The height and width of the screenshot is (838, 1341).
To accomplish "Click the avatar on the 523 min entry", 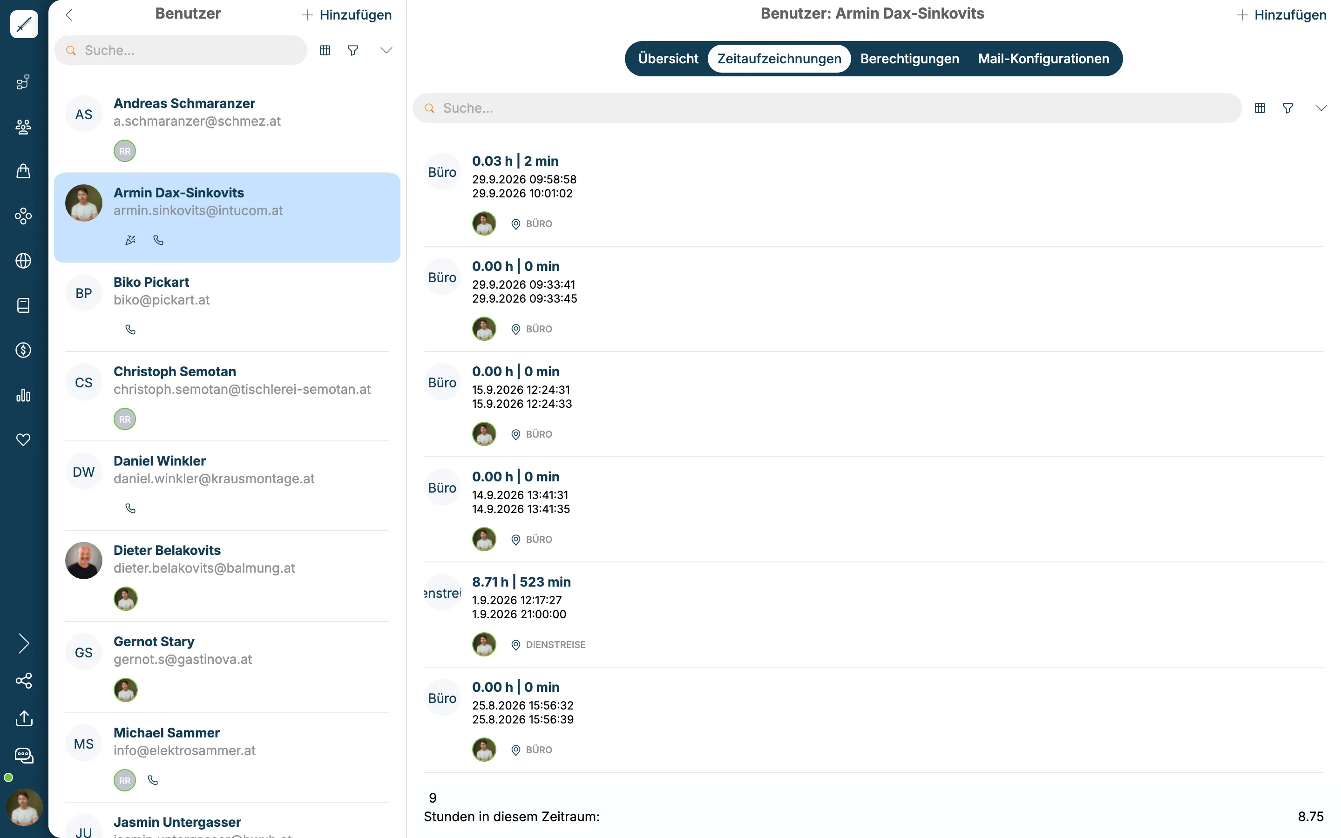I will tap(484, 645).
